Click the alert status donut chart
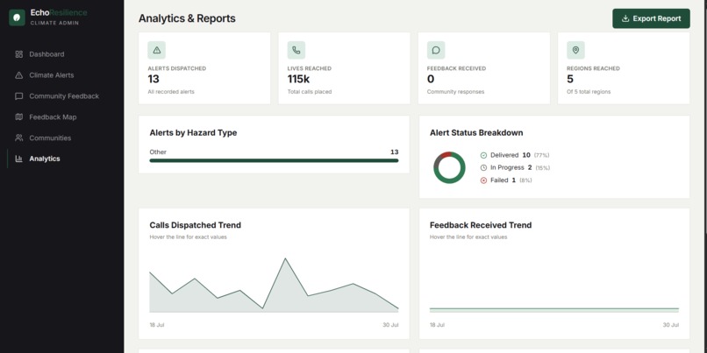The width and height of the screenshot is (707, 353). [x=449, y=167]
